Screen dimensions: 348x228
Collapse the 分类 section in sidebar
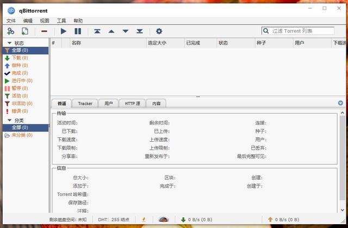(9, 120)
